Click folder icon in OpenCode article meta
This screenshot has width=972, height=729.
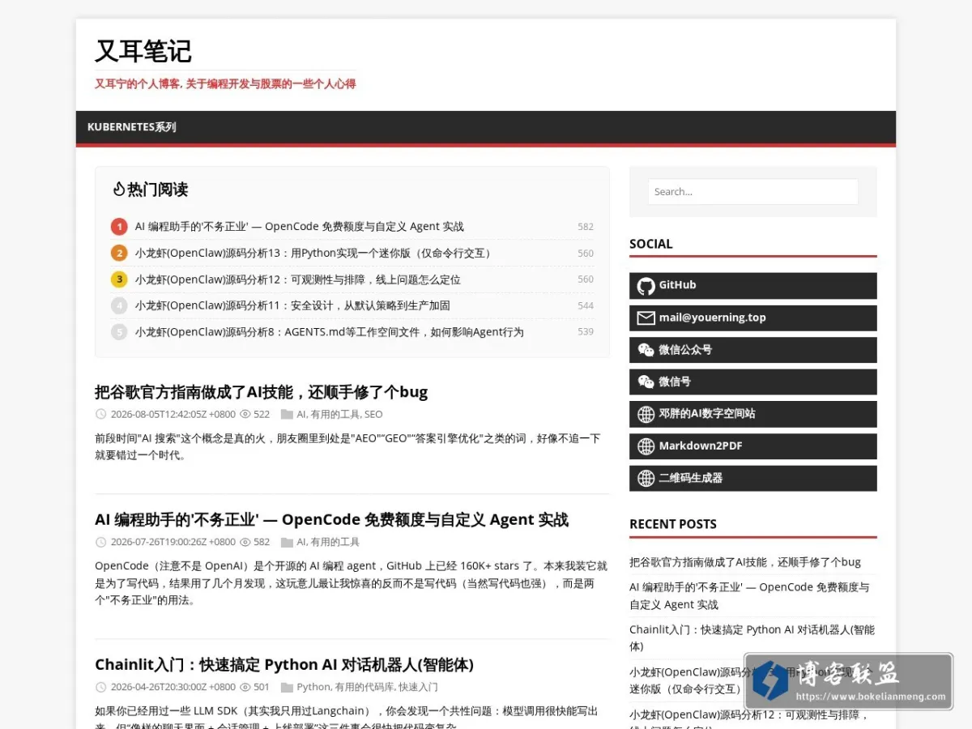point(287,542)
